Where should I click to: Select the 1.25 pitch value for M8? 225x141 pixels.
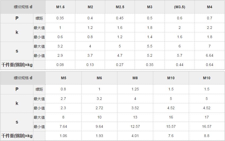pos(135,89)
